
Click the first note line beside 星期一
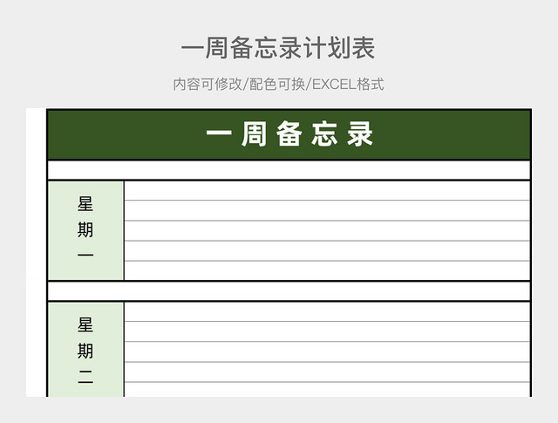tap(327, 191)
